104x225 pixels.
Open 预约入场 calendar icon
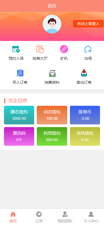coord(16,49)
